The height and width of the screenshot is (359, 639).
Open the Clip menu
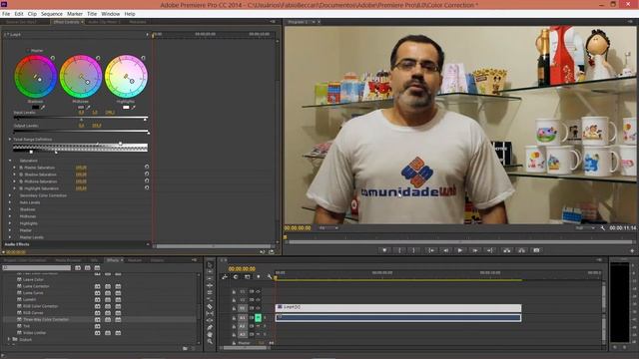(x=32, y=14)
